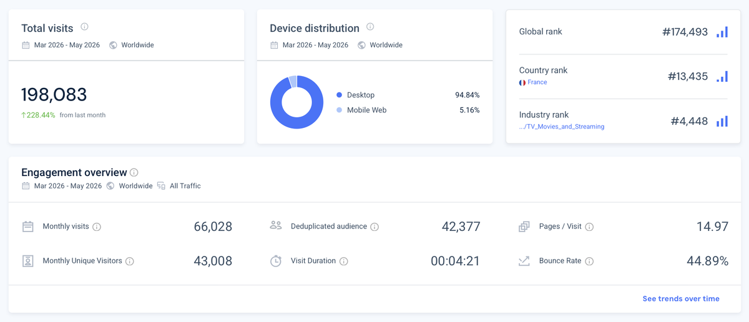This screenshot has width=749, height=322.
Task: Click the Country rank bar chart icon
Action: 722,77
